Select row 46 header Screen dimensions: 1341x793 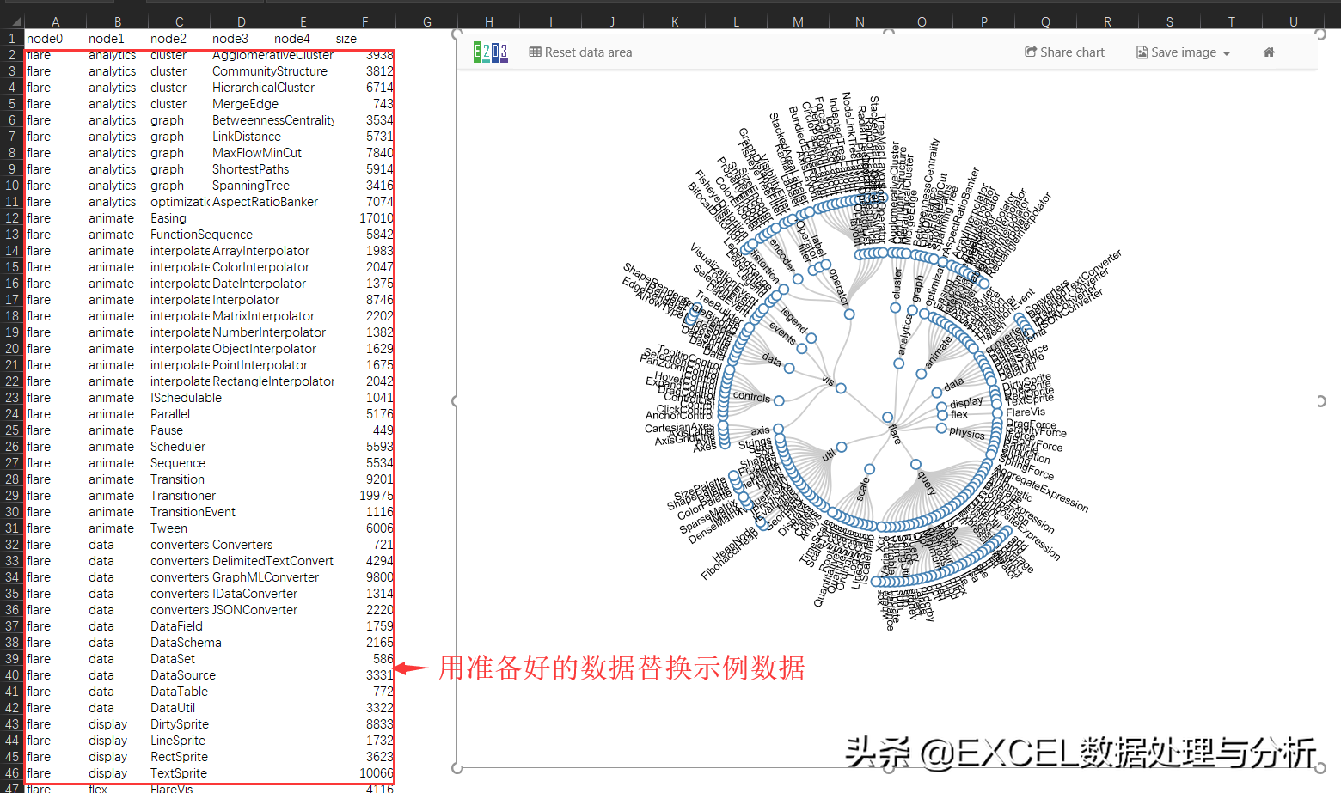point(12,773)
